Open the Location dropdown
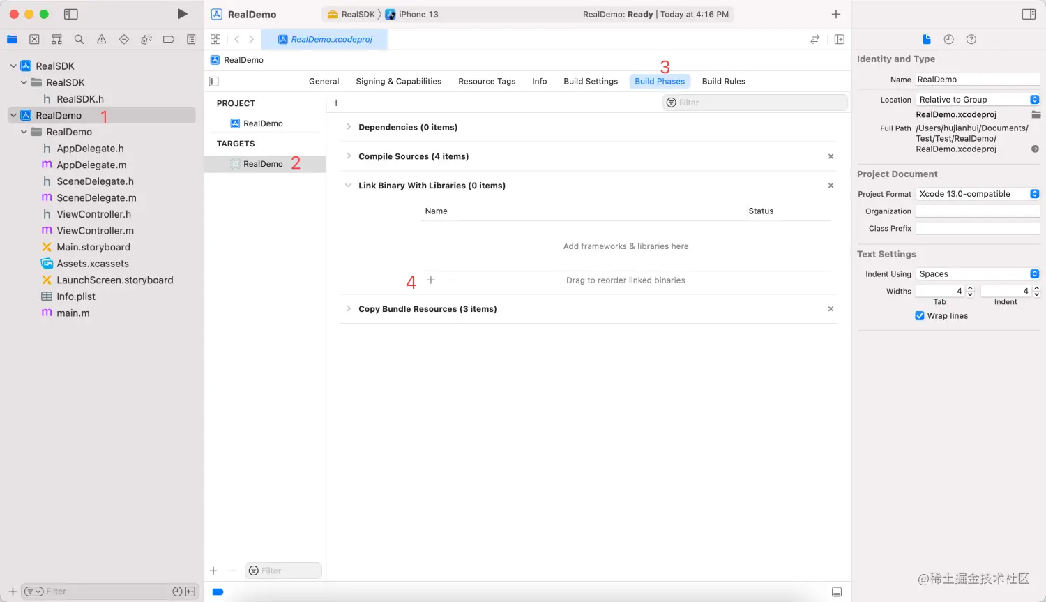This screenshot has height=602, width=1046. 978,100
